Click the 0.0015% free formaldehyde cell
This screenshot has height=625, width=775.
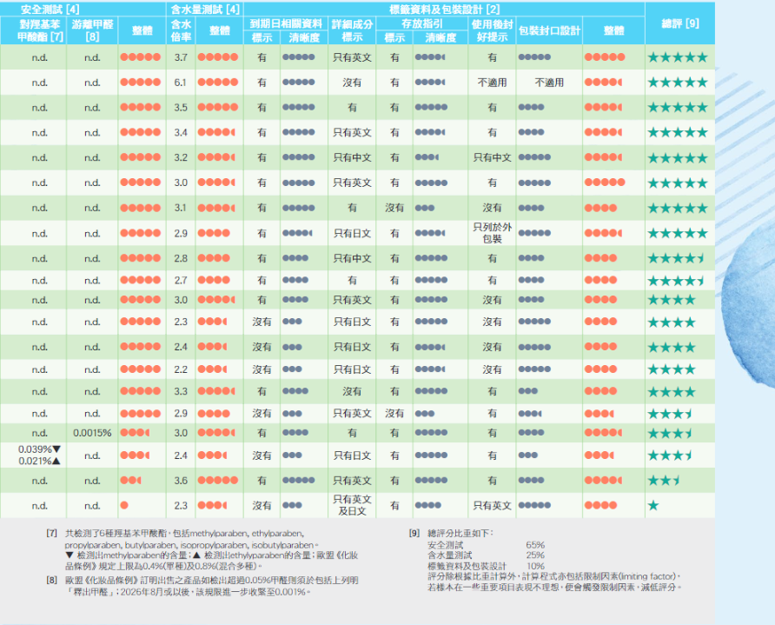(x=92, y=433)
